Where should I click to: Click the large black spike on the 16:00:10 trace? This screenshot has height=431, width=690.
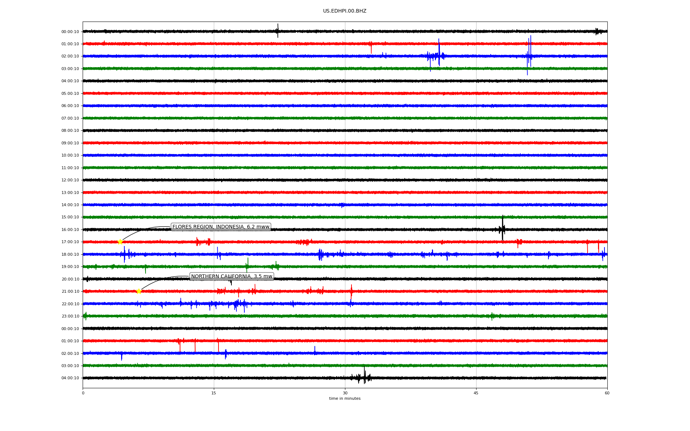(502, 228)
